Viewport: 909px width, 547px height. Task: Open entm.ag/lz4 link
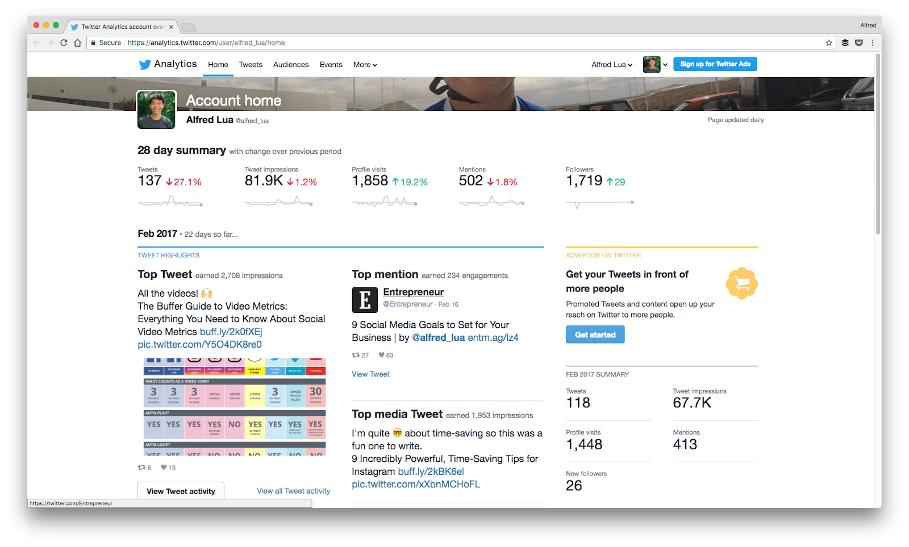click(x=493, y=338)
